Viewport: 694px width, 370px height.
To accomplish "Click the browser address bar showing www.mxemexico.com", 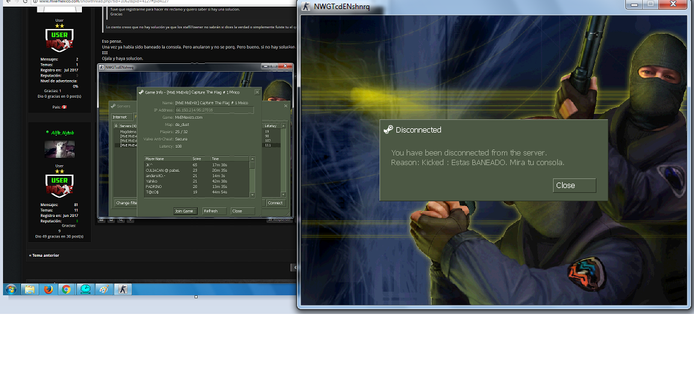I will coord(164,2).
